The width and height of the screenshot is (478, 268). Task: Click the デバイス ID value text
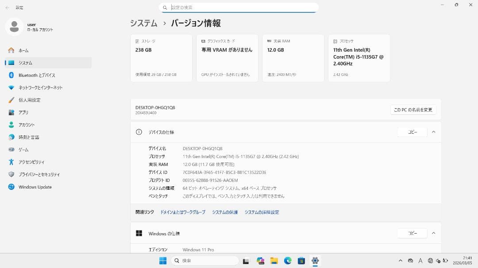pyautogui.click(x=224, y=172)
